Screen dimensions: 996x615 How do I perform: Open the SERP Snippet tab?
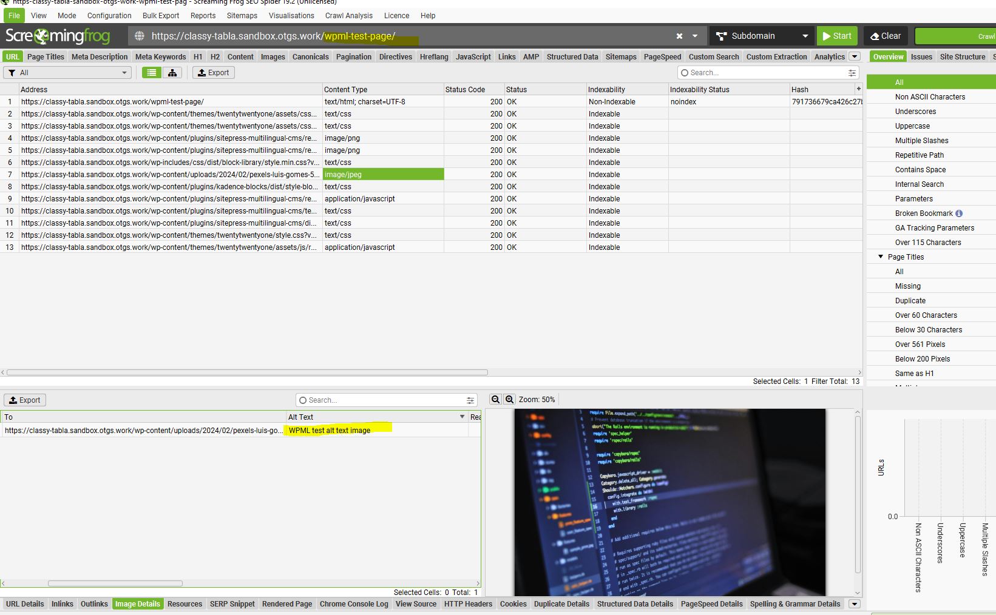(x=232, y=604)
